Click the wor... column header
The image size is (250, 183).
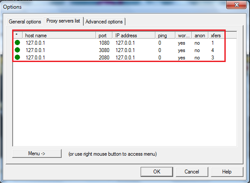(184, 36)
